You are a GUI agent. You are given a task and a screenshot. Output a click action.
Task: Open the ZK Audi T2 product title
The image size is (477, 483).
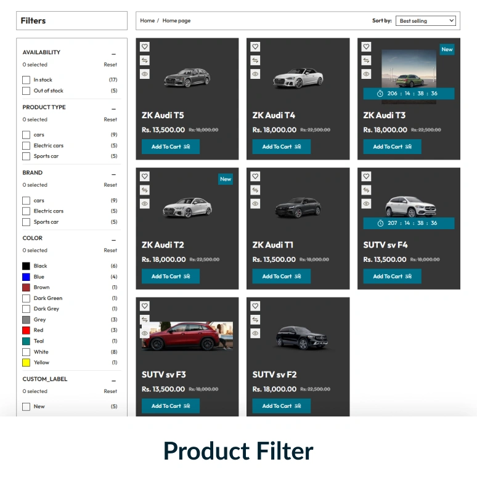163,245
